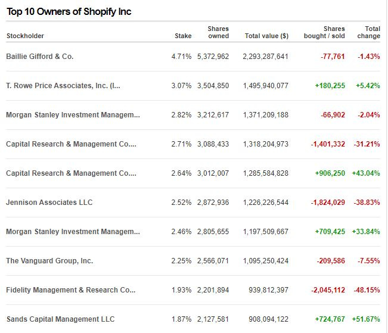
Task: Click the Total value ($) column header
Action: coord(266,36)
